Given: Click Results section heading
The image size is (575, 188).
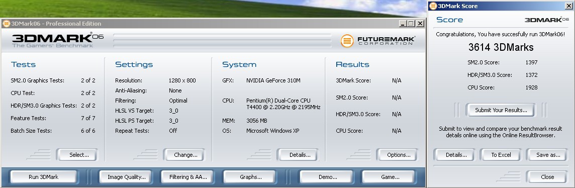Looking at the screenshot, I should [352, 64].
